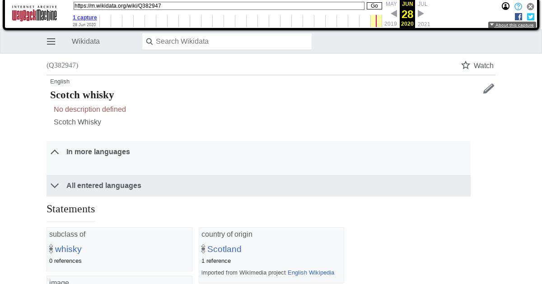The height and width of the screenshot is (284, 542).
Task: Expand All entered languages section
Action: (x=258, y=186)
